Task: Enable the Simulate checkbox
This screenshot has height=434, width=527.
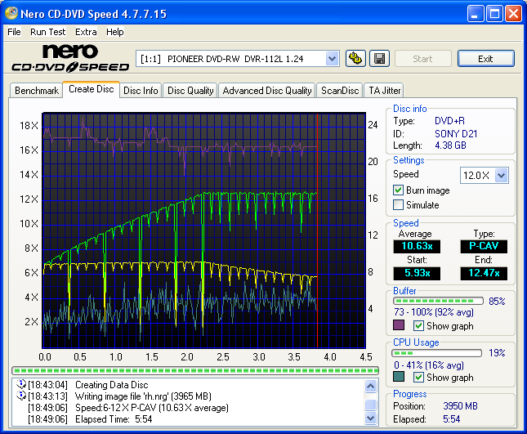Action: 398,204
